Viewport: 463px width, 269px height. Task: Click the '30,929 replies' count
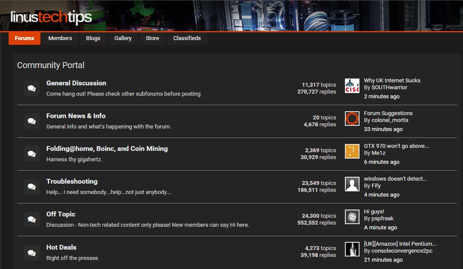click(318, 157)
